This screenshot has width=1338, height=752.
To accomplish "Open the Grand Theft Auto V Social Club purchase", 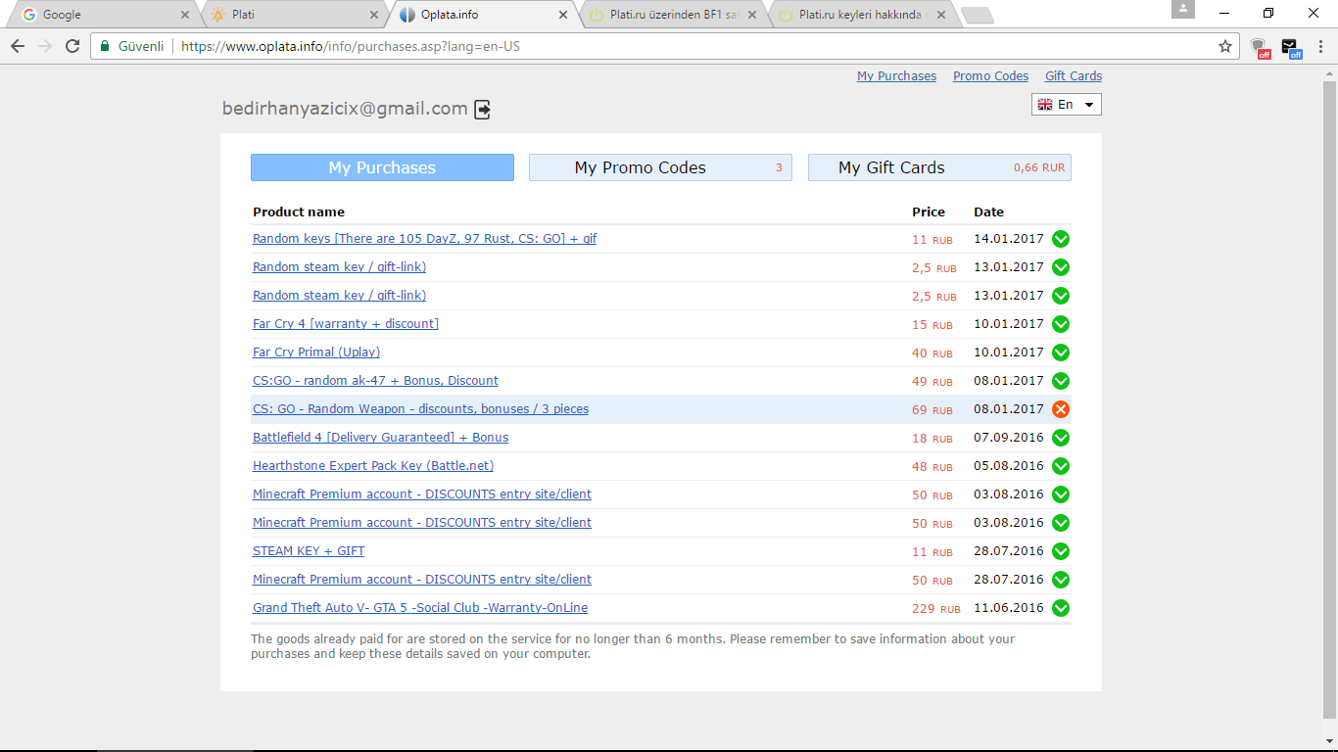I will pos(420,608).
